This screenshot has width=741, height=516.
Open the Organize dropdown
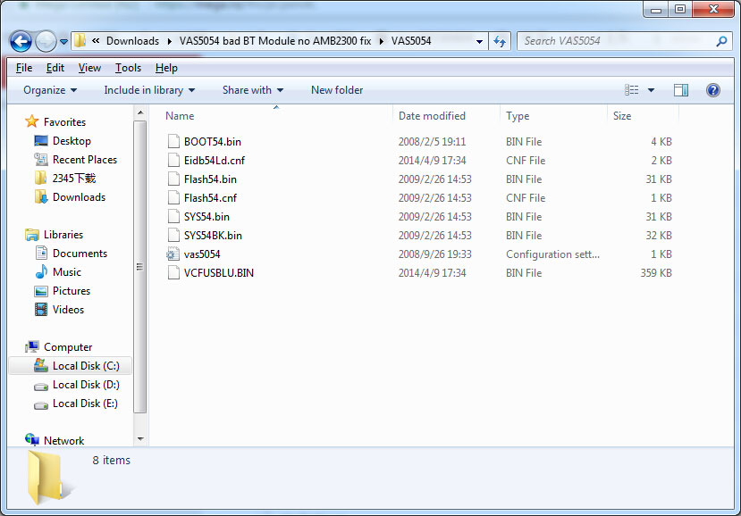point(50,90)
